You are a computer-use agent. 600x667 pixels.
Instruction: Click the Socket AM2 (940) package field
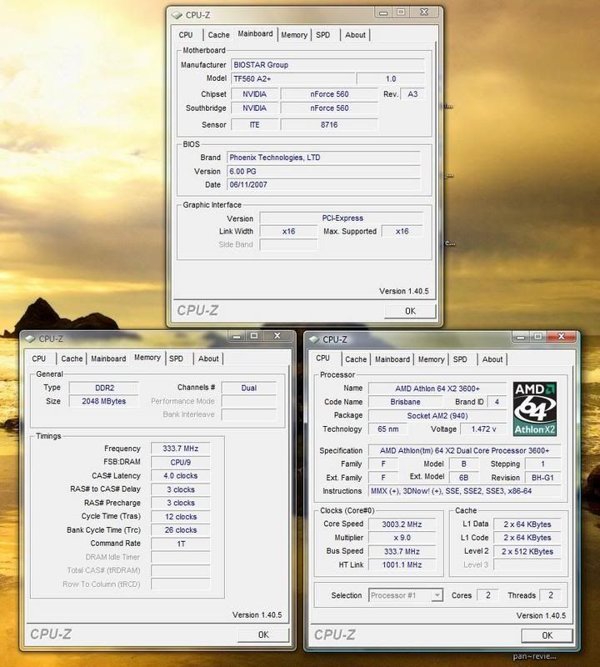point(437,416)
